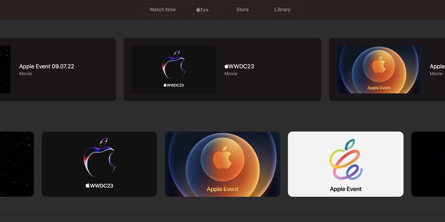The height and width of the screenshot is (222, 445).
Task: Click the starry tile at bottom left
Action: coord(17,164)
